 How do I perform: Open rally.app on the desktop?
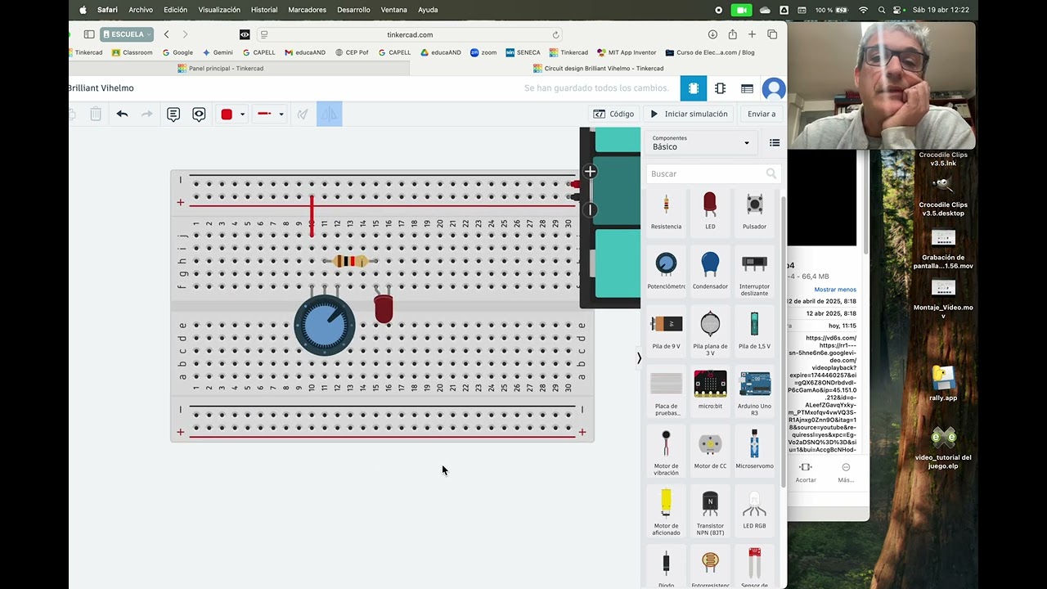(x=943, y=383)
